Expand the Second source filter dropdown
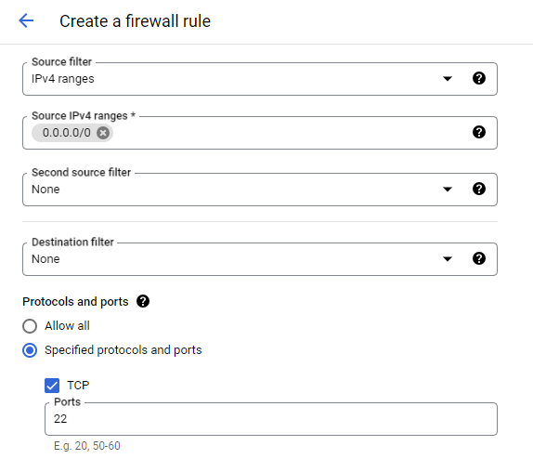533x459 pixels. pyautogui.click(x=448, y=190)
